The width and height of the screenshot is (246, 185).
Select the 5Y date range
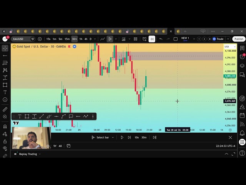(55, 146)
